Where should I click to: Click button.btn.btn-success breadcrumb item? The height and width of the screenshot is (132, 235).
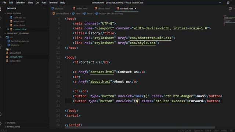pos(111,14)
